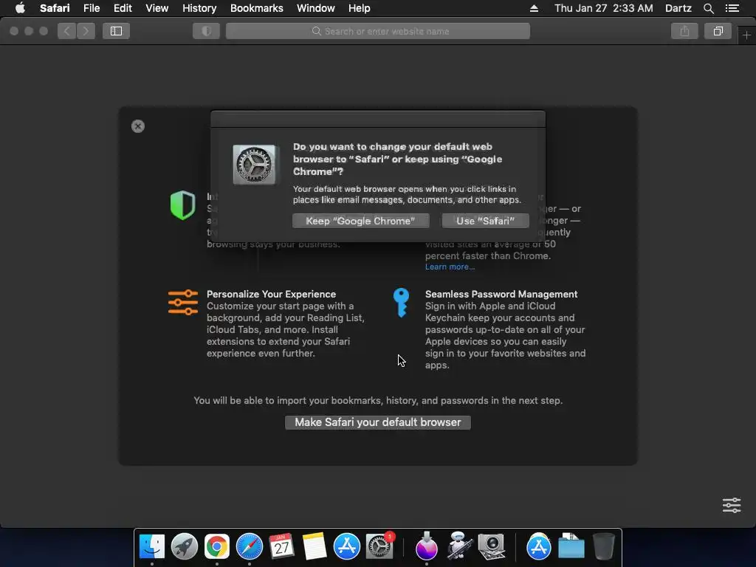Open Notes from the Dock
Image resolution: width=756 pixels, height=567 pixels.
tap(315, 546)
